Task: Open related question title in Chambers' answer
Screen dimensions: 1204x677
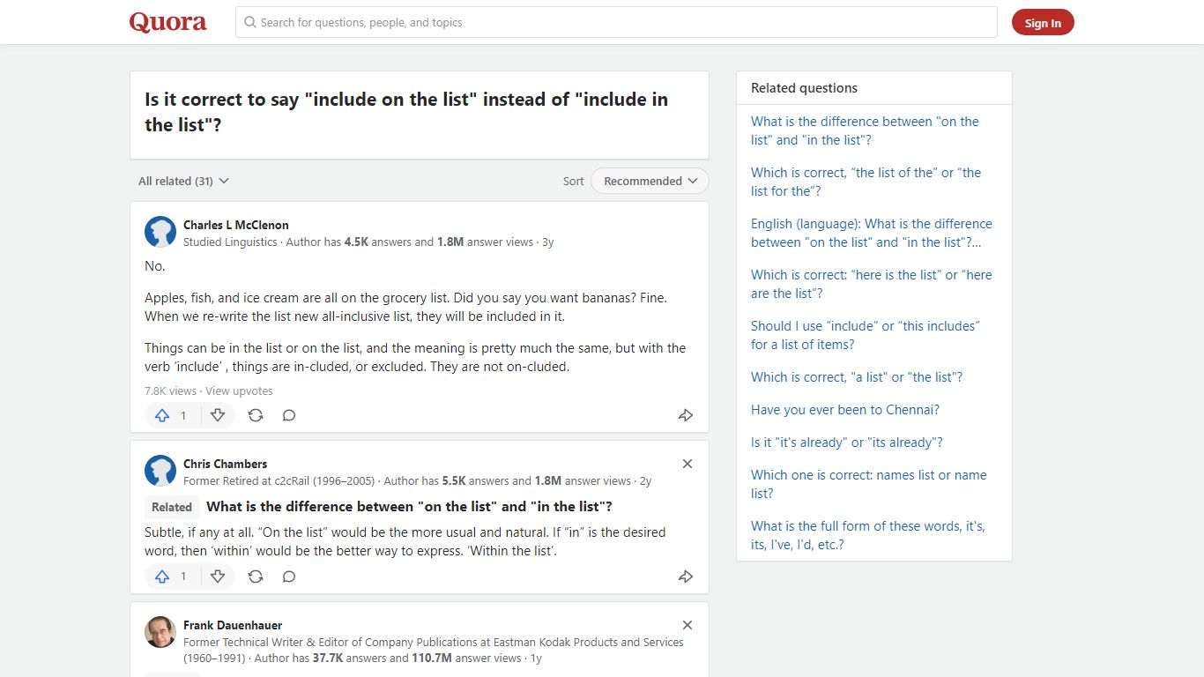Action: tap(409, 507)
